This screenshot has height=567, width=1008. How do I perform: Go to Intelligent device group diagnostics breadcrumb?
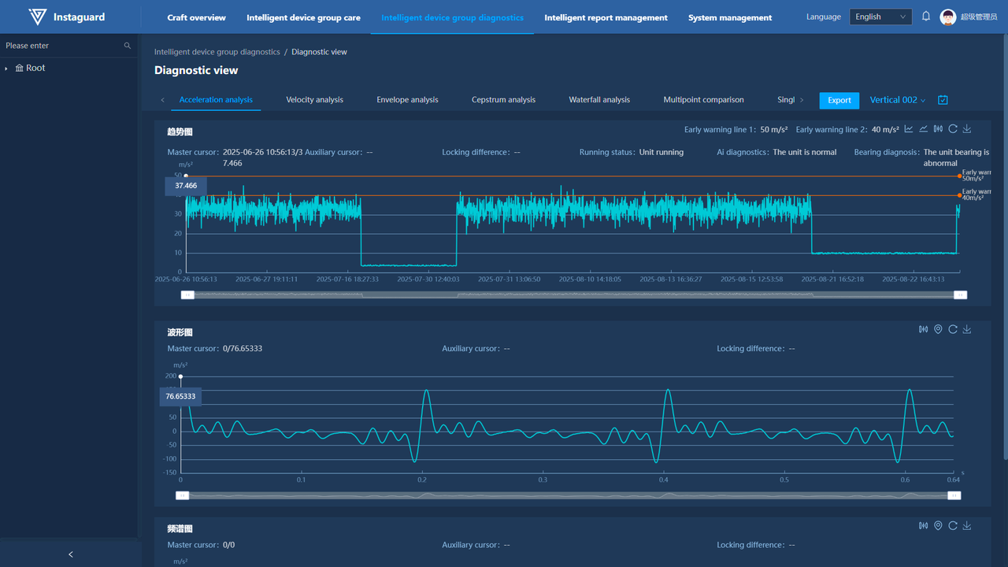217,52
